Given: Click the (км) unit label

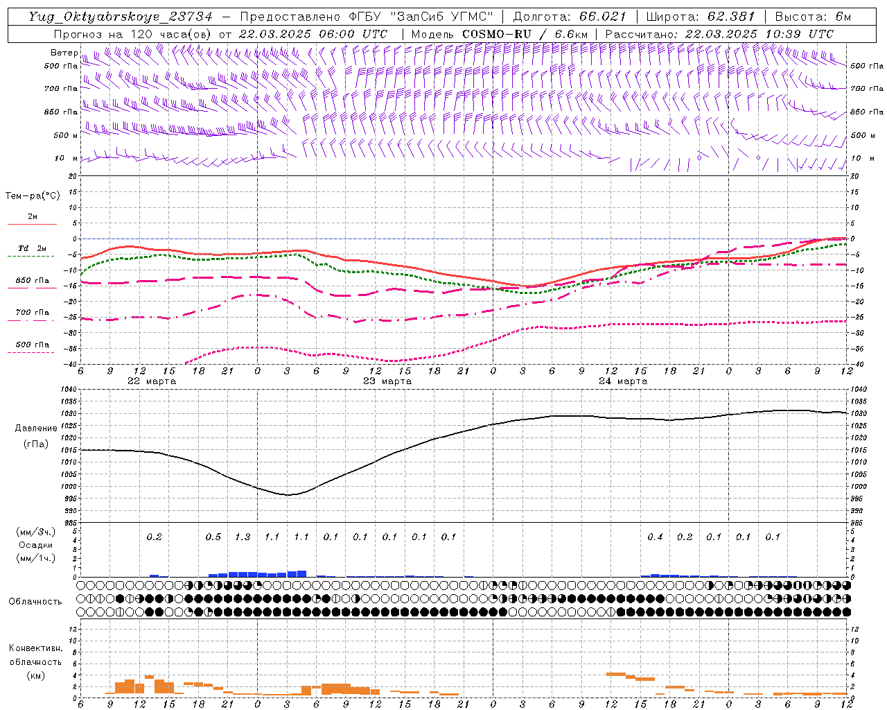Looking at the screenshot, I should (35, 675).
